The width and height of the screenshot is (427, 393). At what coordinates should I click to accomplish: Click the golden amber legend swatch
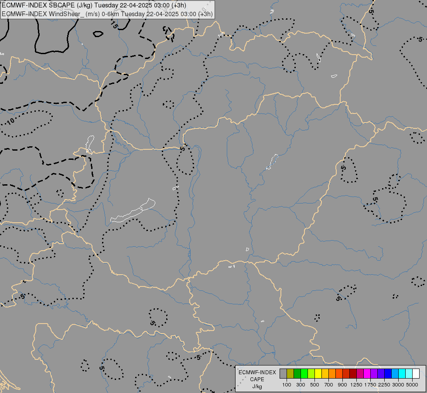(325, 373)
